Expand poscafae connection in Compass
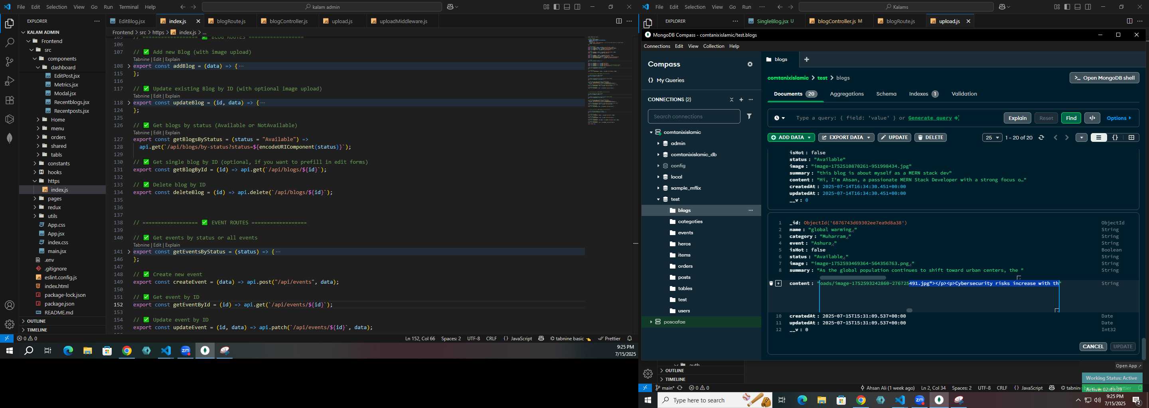 pyautogui.click(x=651, y=322)
